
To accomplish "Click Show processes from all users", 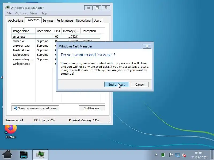I will [35, 108].
